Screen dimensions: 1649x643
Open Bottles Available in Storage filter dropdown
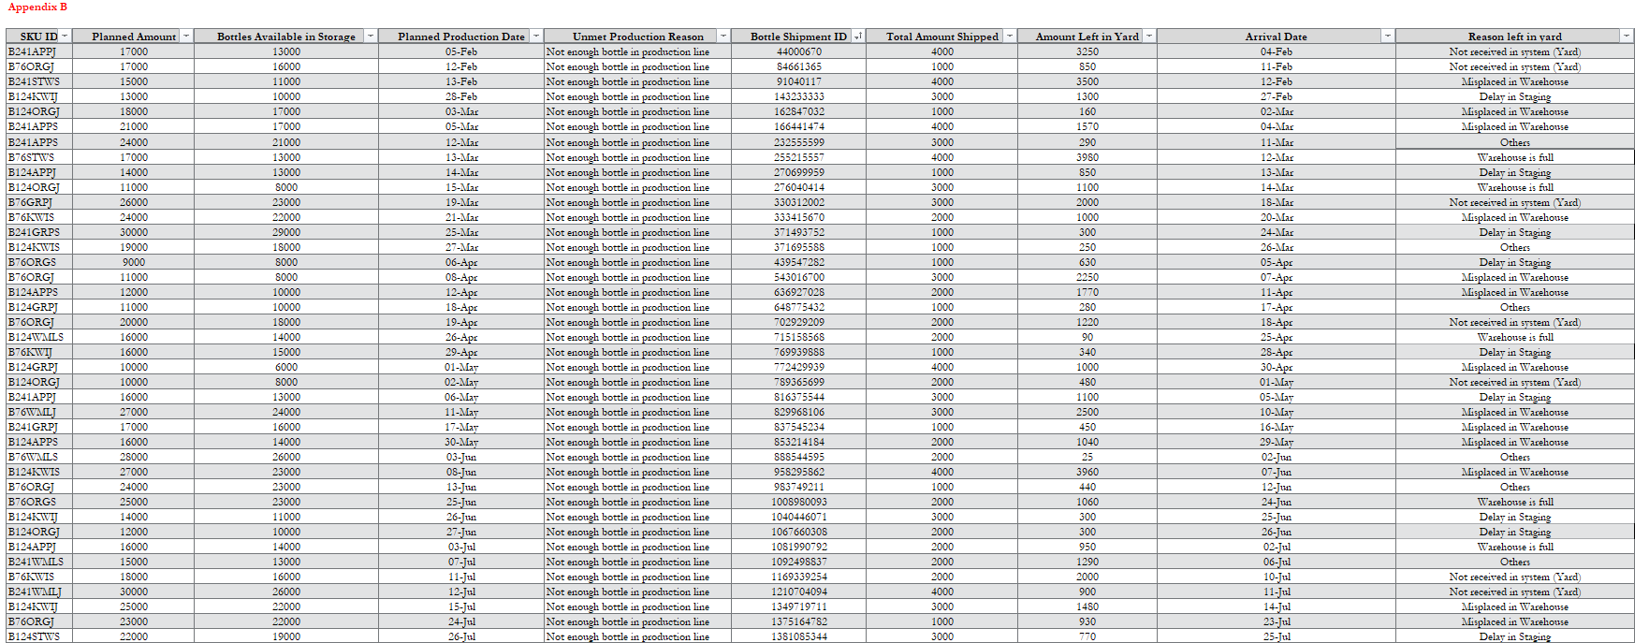(x=371, y=37)
